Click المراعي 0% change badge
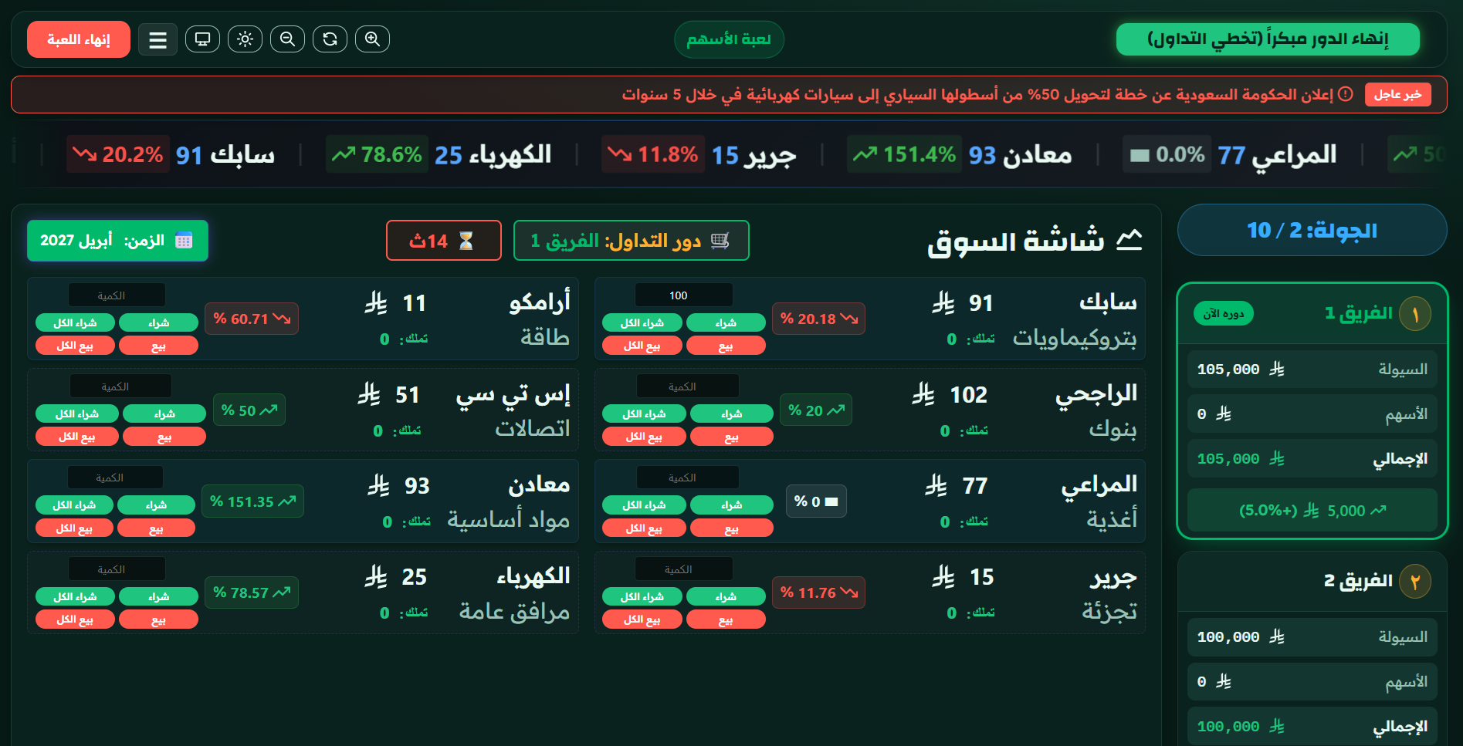The image size is (1463, 746). pos(816,501)
